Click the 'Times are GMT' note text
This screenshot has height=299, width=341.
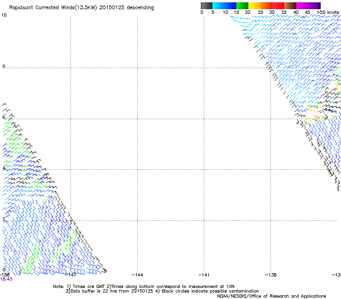89,287
